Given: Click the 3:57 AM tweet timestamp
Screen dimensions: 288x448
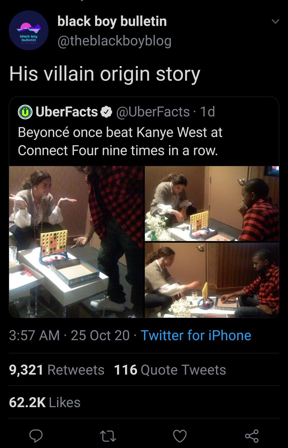Looking at the screenshot, I should (34, 335).
